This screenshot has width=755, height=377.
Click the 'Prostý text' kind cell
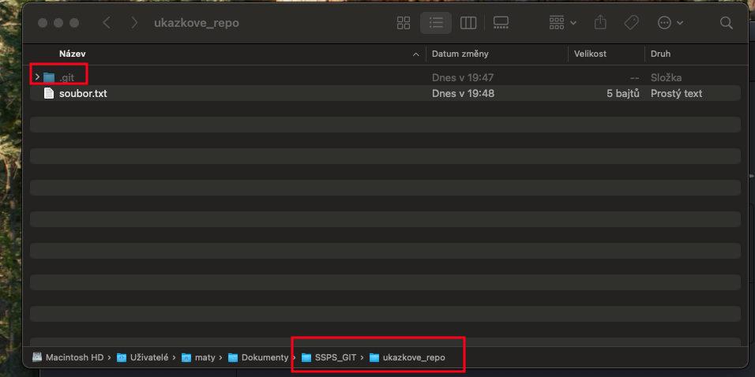(x=677, y=93)
